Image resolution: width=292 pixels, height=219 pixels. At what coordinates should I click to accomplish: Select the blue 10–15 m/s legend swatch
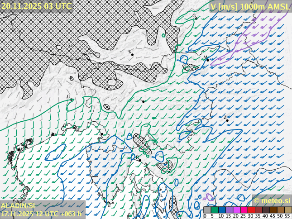click(222, 210)
